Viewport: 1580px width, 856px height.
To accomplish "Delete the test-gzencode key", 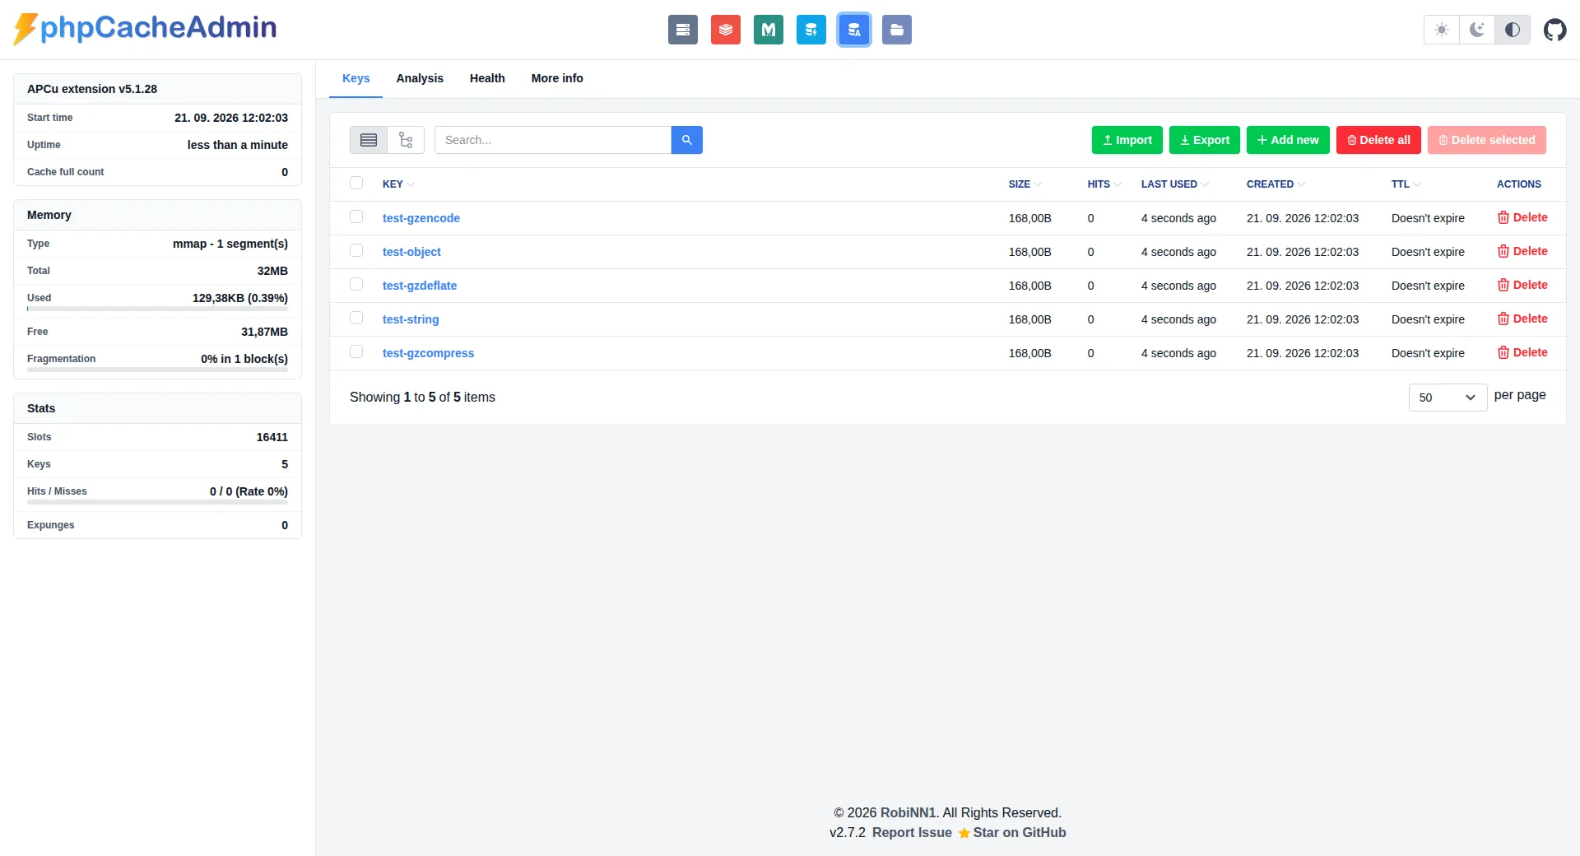I will [x=1522, y=217].
